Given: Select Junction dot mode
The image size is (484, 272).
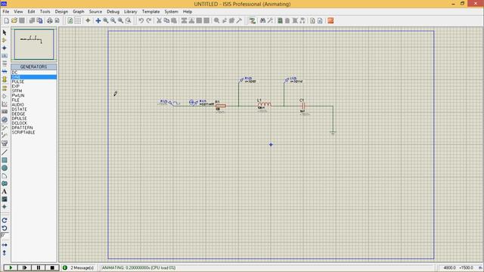Looking at the screenshot, I should pos(5,48).
